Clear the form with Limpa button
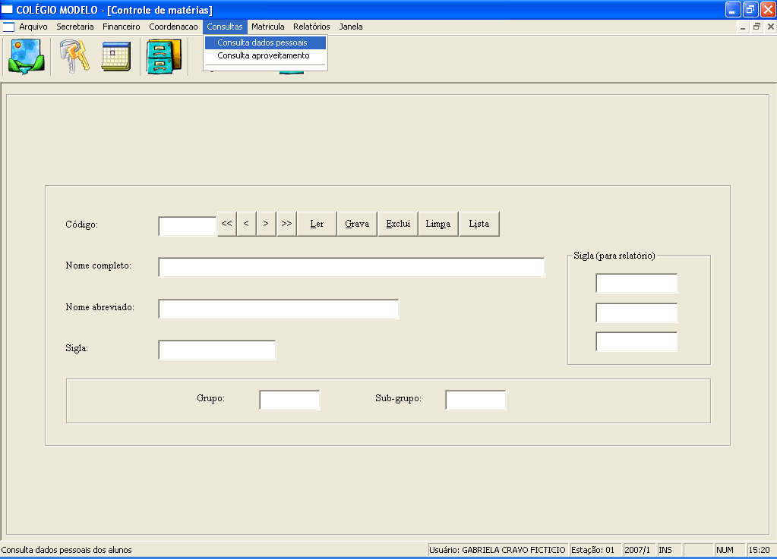 tap(438, 224)
